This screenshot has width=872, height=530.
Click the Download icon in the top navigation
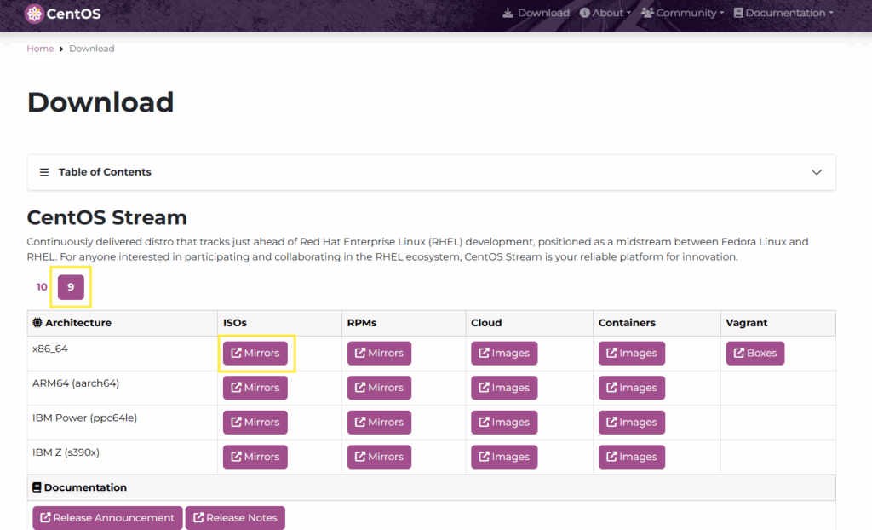click(508, 13)
